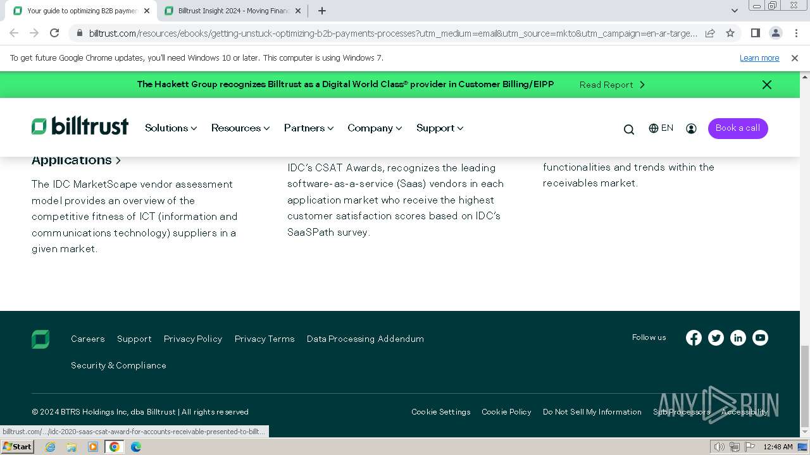Screen dimensions: 810x455
Task: Open the Billtrust LinkedIn icon
Action: pyautogui.click(x=738, y=338)
